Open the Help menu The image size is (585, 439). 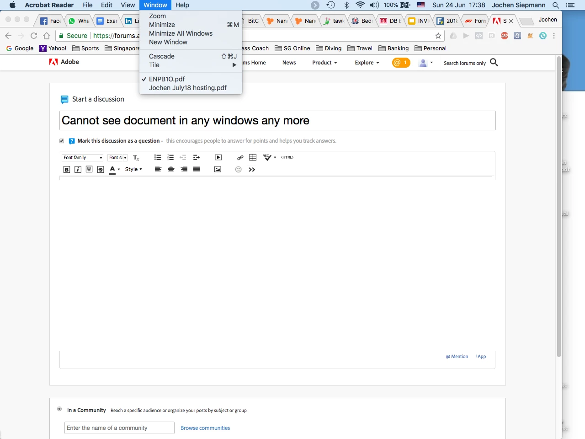point(182,5)
